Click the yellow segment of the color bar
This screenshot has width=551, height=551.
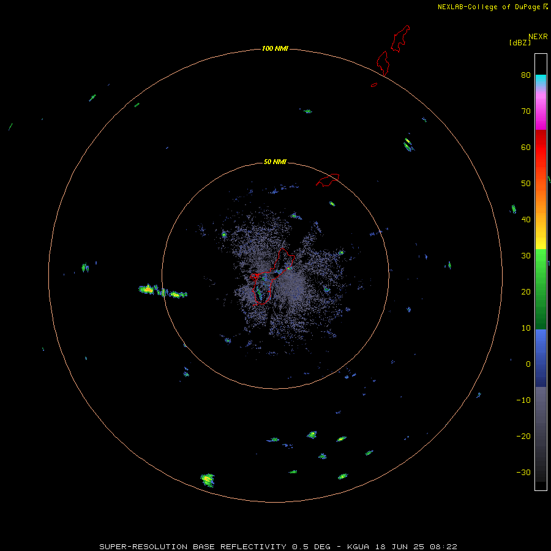click(541, 242)
